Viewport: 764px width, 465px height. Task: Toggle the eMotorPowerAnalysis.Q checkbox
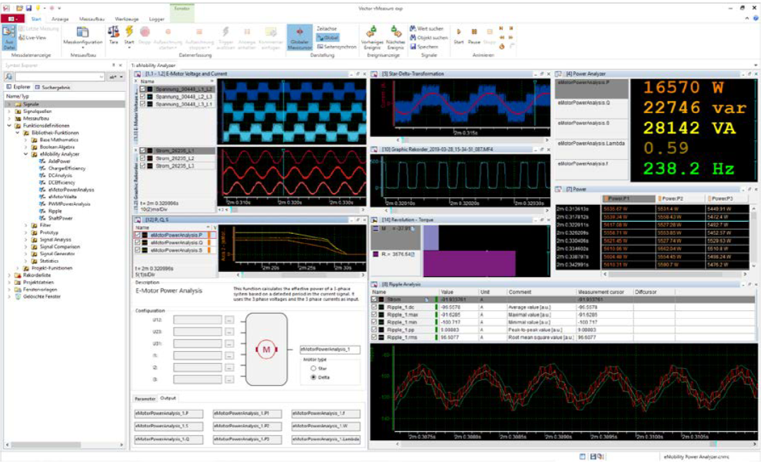[x=137, y=242]
